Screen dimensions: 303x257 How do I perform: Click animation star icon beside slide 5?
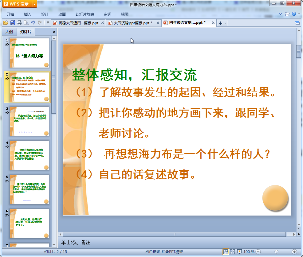pos(7,181)
